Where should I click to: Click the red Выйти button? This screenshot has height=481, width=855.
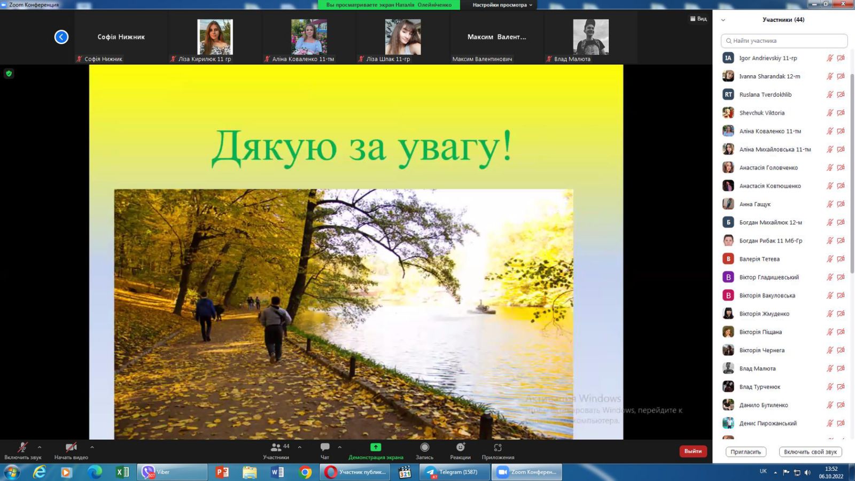click(693, 451)
